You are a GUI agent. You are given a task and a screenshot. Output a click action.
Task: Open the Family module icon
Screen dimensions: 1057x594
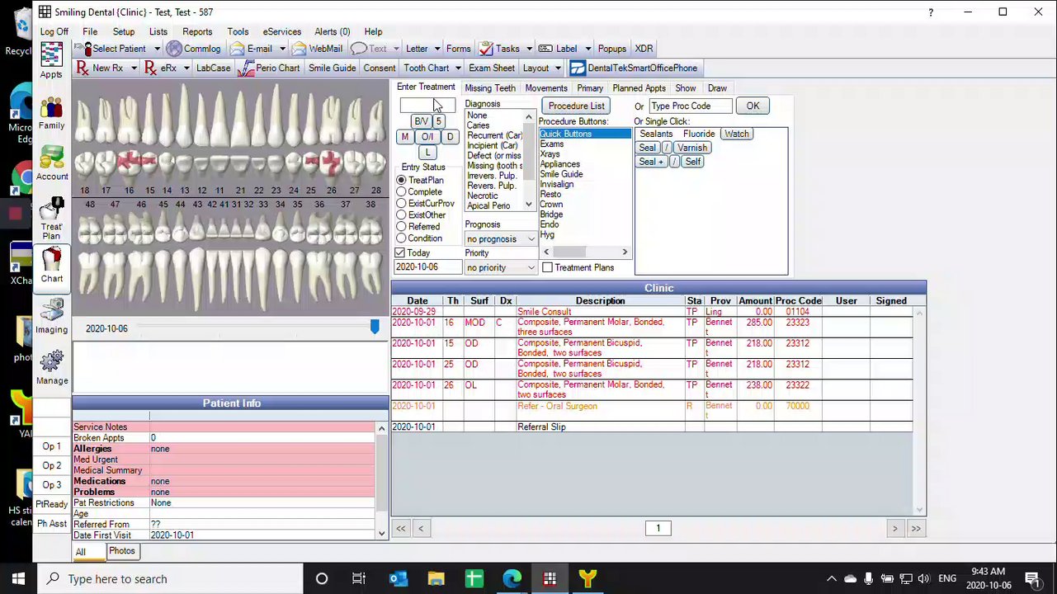[x=51, y=109]
